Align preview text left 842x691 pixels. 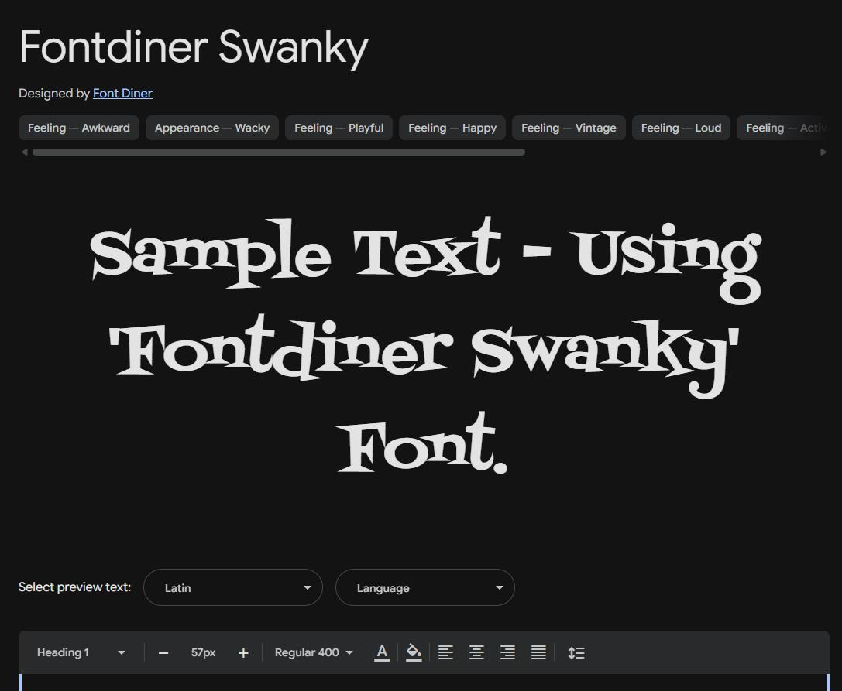point(445,652)
